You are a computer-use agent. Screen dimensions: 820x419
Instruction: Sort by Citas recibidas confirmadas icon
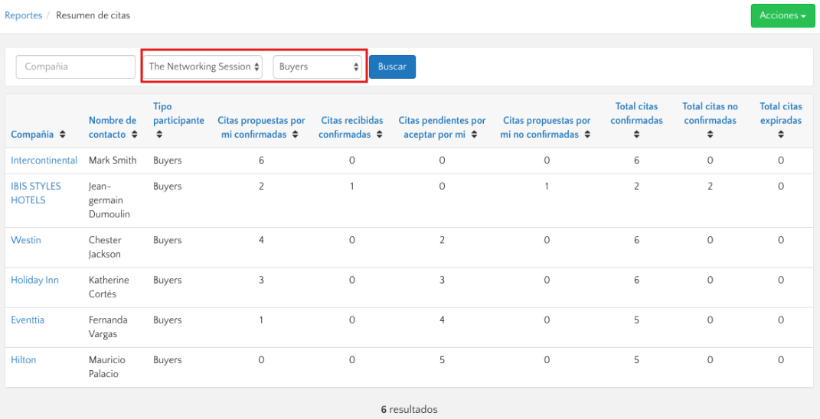(x=378, y=135)
